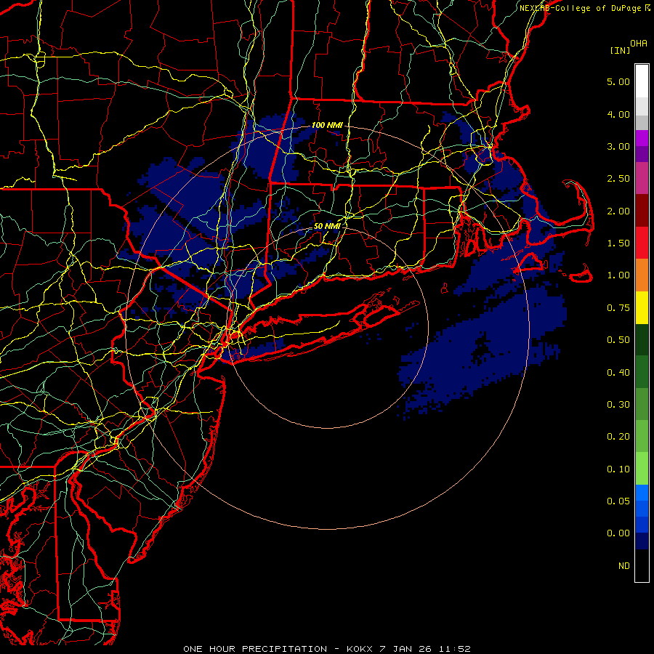Viewport: 654px width, 654px height.
Task: Pick the black ND swatch at the legend's bottom
Action: [642, 565]
